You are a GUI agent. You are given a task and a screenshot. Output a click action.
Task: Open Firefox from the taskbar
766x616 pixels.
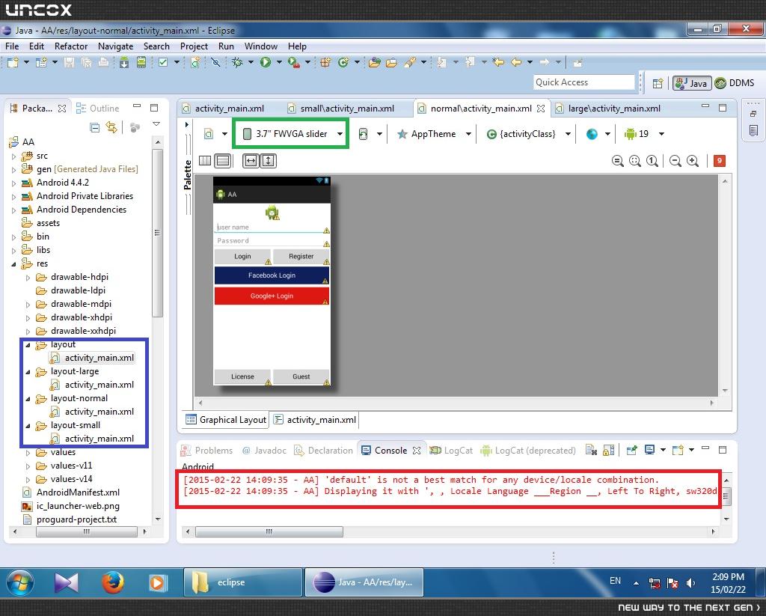pos(112,582)
